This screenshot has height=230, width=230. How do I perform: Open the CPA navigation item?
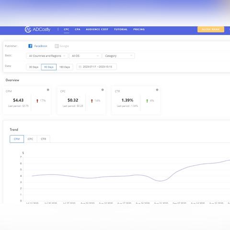point(78,29)
